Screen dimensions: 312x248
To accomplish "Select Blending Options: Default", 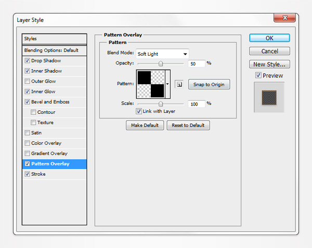I will pos(51,50).
